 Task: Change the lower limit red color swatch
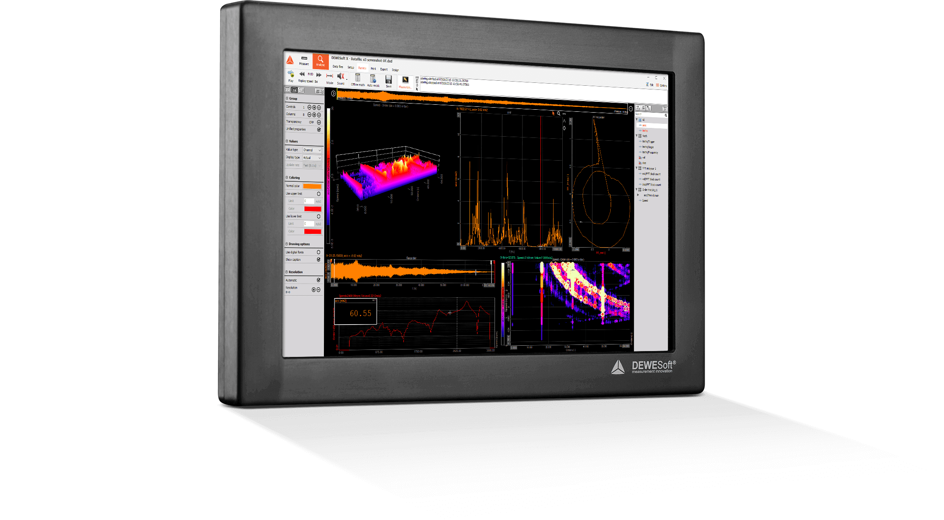point(313,231)
